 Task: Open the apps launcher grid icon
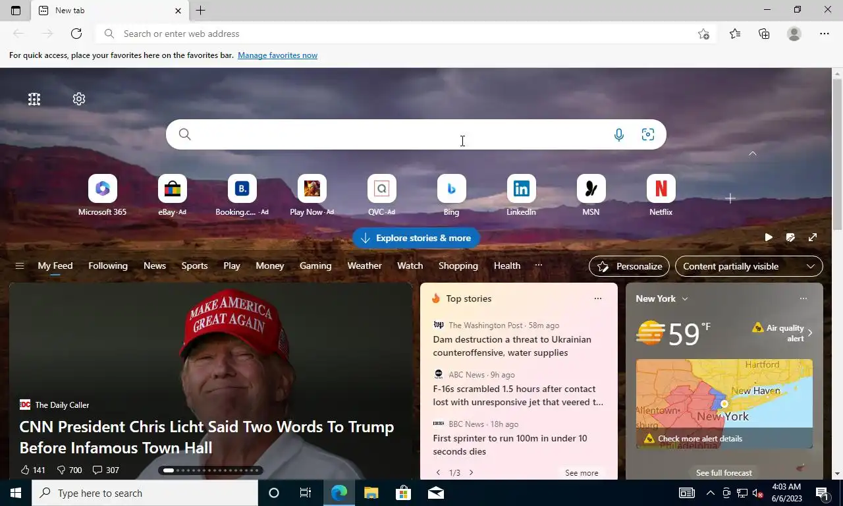(x=34, y=99)
